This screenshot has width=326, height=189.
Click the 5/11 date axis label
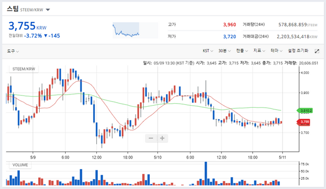282,157
